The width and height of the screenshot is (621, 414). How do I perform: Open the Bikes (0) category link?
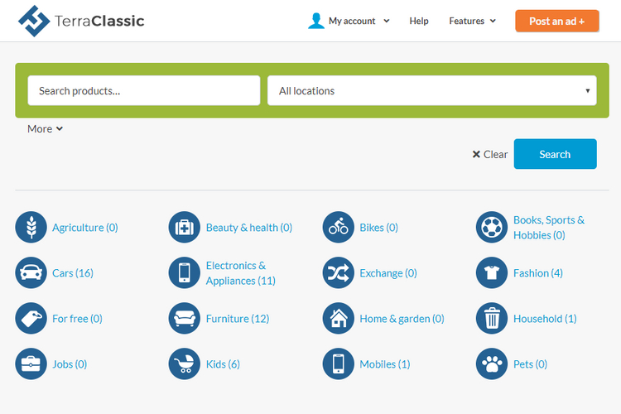[x=378, y=228]
